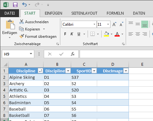Select cell containing Badminton
153x121 pixels.
pos(26,103)
